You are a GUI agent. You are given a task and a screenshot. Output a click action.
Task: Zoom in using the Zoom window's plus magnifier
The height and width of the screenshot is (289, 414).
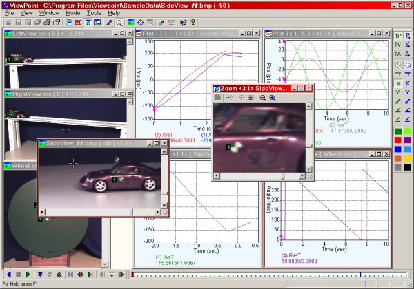pyautogui.click(x=273, y=98)
